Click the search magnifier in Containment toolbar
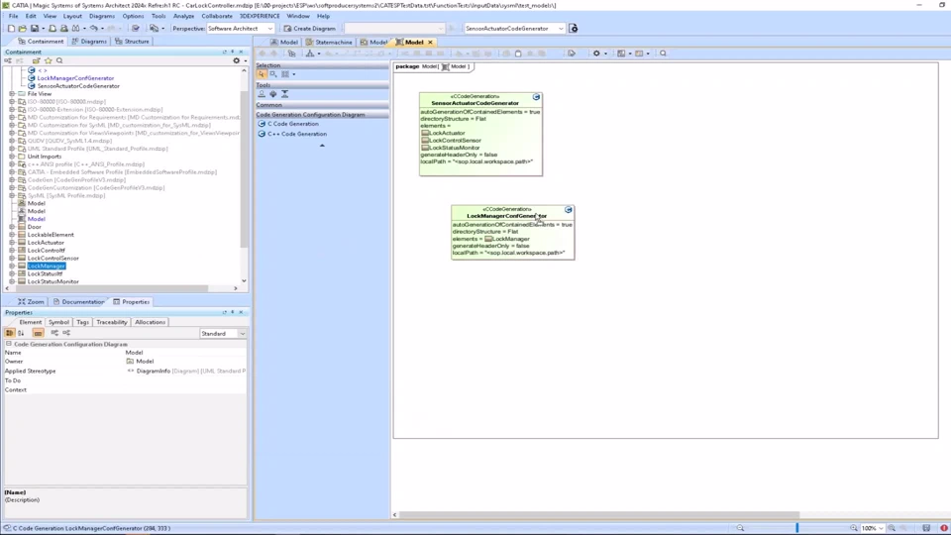The width and height of the screenshot is (951, 535). [59, 60]
